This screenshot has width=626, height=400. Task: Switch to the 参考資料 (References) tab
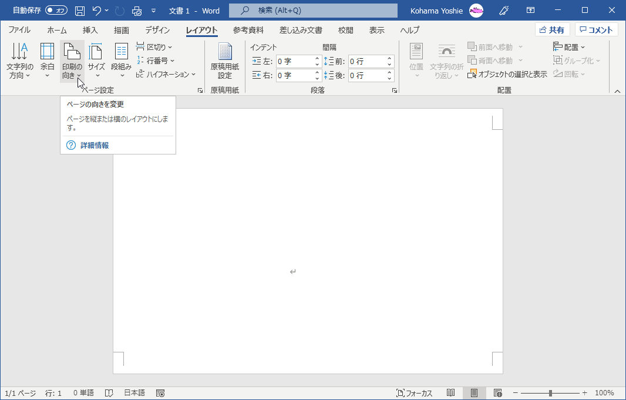[248, 30]
